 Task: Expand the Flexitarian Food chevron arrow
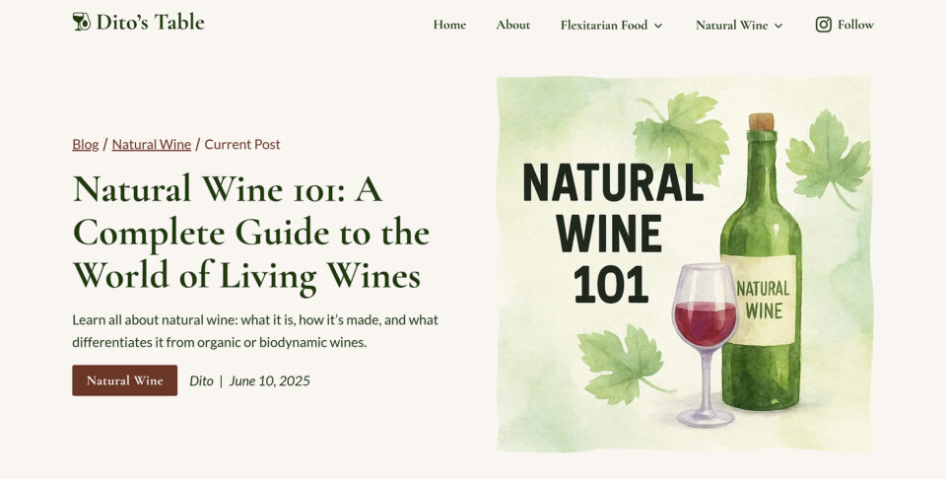point(658,26)
